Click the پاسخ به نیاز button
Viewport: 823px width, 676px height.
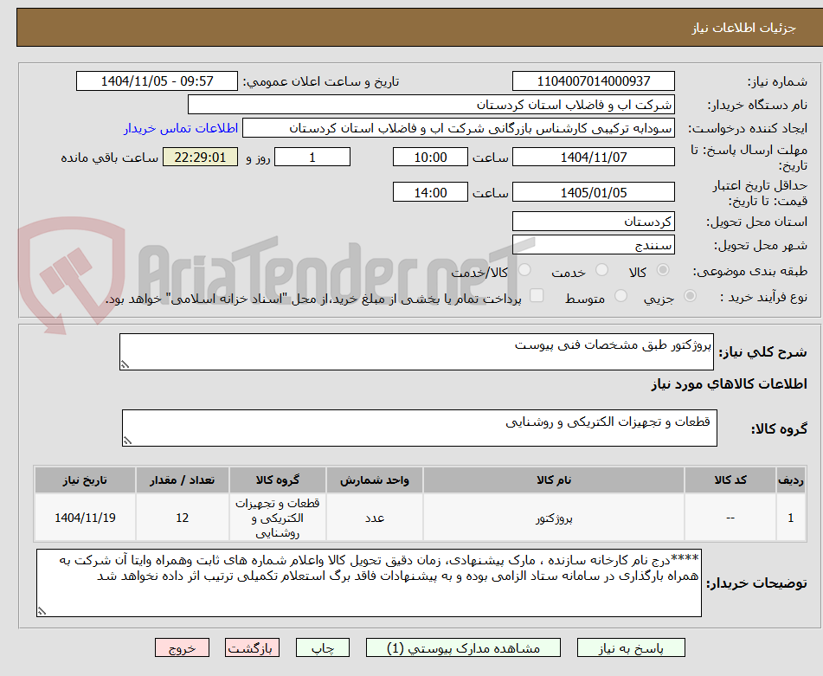(631, 647)
